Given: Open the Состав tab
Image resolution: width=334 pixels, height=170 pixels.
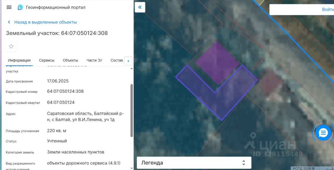Looking at the screenshot, I should (x=117, y=60).
